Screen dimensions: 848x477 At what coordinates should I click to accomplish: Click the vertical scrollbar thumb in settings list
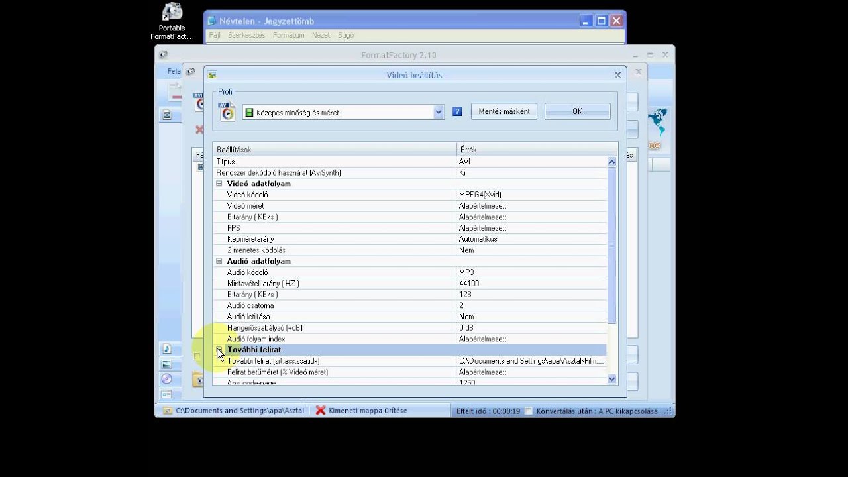tap(611, 245)
